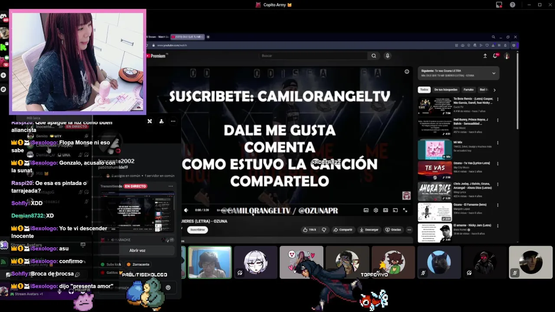Click the Gracias button under the video
555x312 pixels.
pyautogui.click(x=393, y=230)
